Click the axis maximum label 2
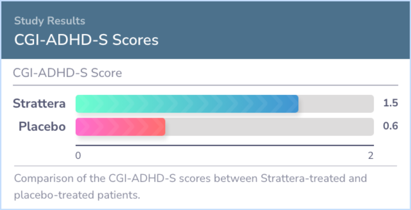The height and width of the screenshot is (210, 411). point(371,155)
